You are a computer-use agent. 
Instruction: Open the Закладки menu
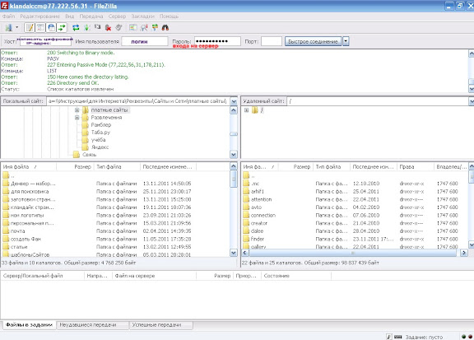142,16
